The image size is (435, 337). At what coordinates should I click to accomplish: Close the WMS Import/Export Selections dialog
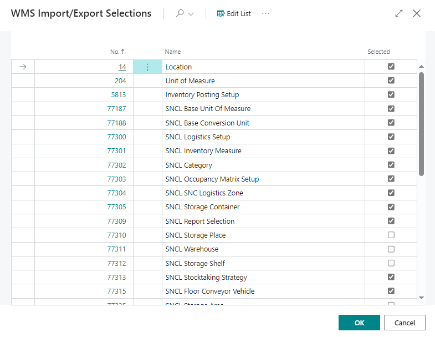pos(417,13)
